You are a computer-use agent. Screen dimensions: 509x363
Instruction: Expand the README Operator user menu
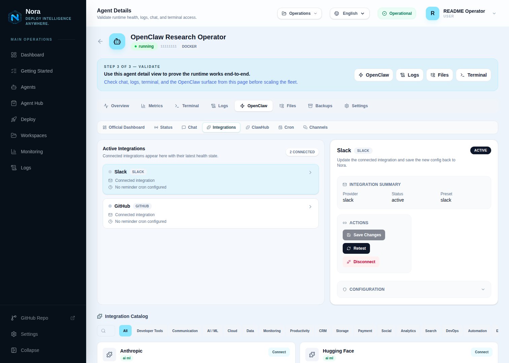[494, 13]
